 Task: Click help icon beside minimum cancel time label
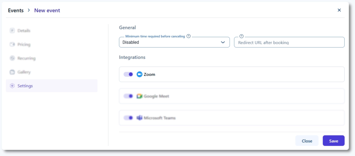pyautogui.click(x=189, y=36)
